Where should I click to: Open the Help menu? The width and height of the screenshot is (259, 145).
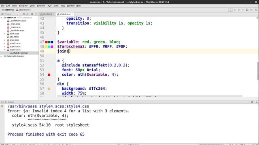click(79, 6)
